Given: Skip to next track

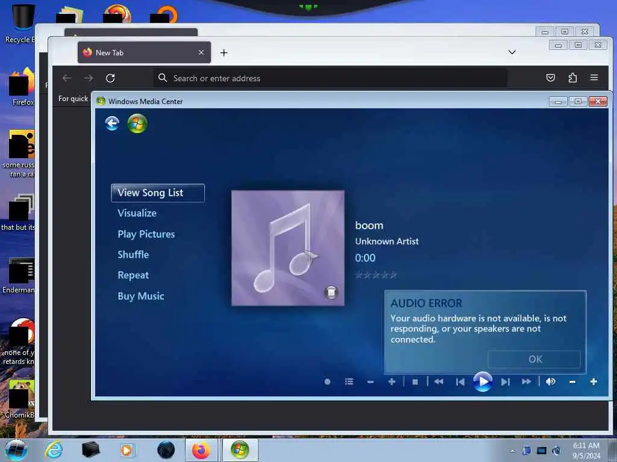Looking at the screenshot, I should pyautogui.click(x=506, y=381).
